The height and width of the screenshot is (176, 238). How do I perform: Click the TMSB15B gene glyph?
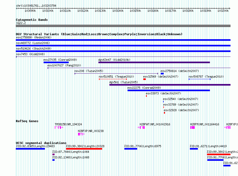(59, 127)
